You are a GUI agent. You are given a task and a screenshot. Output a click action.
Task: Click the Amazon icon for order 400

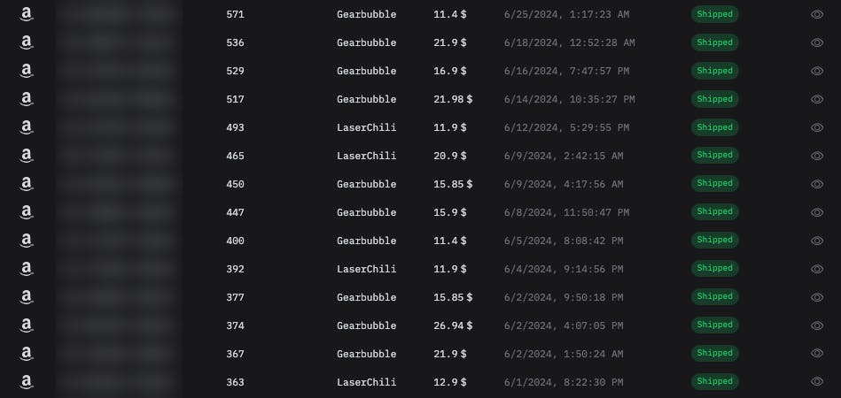[x=27, y=241]
